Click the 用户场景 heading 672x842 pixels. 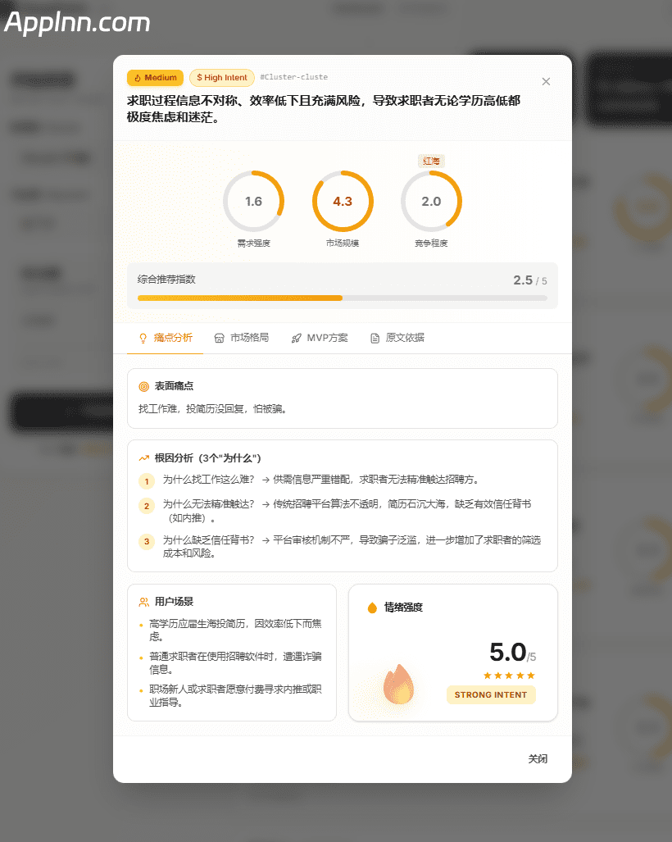point(174,602)
